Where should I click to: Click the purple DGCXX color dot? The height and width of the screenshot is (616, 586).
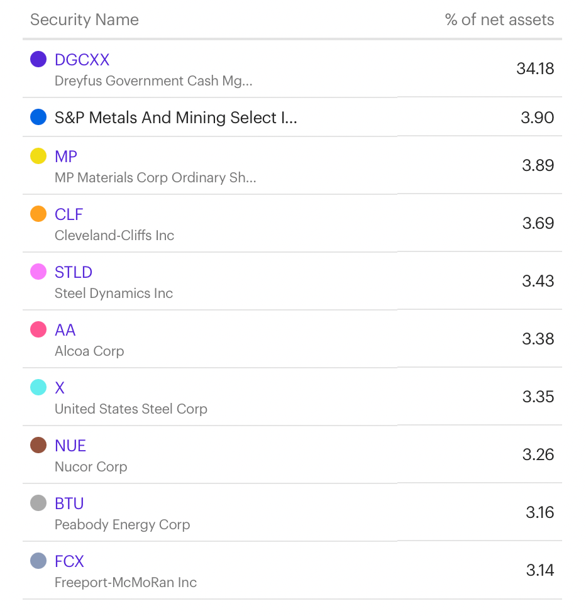point(38,59)
